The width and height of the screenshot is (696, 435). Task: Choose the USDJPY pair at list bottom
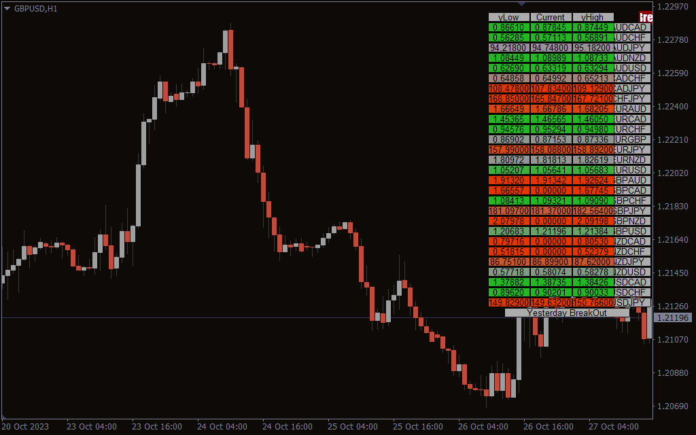pyautogui.click(x=633, y=302)
